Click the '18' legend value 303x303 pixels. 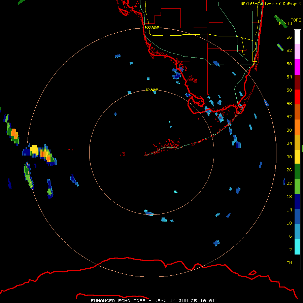click(289, 197)
